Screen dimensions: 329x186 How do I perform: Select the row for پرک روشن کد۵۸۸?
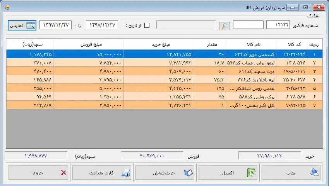tap(164, 96)
